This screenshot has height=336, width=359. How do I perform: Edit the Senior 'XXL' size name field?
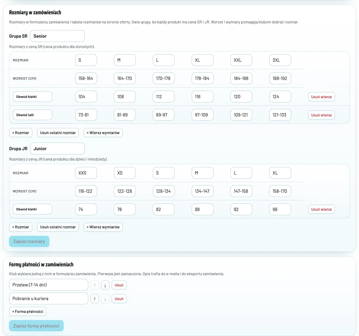241,60
